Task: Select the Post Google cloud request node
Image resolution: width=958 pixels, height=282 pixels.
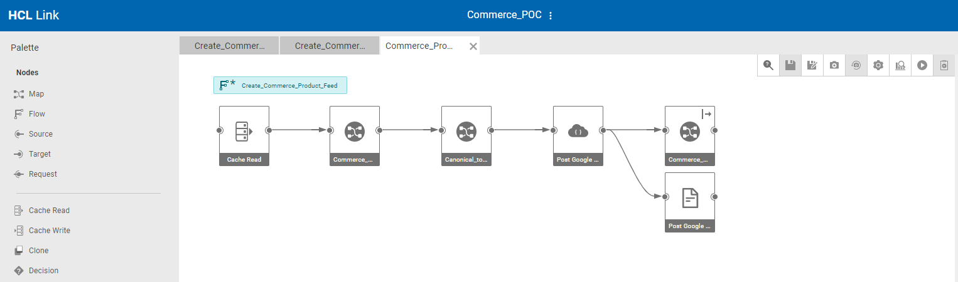Action: click(578, 136)
